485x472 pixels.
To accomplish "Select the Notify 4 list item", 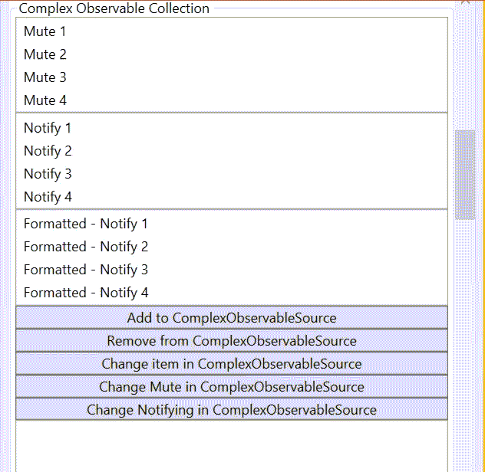I will (x=232, y=197).
